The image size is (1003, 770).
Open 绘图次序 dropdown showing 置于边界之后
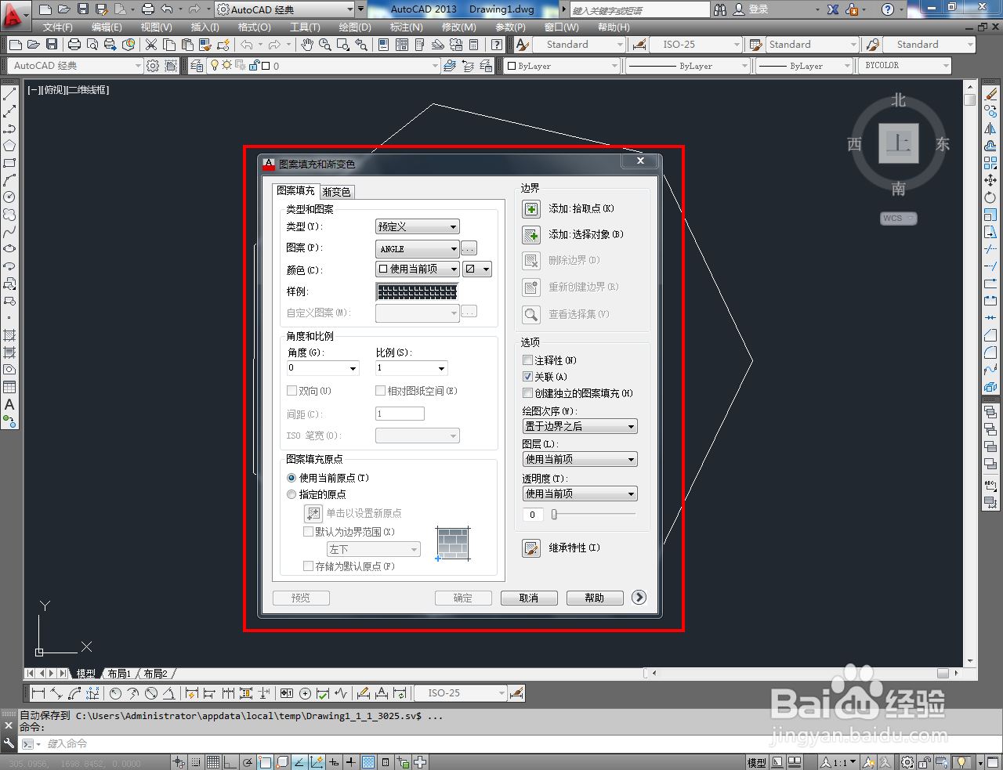[x=580, y=426]
